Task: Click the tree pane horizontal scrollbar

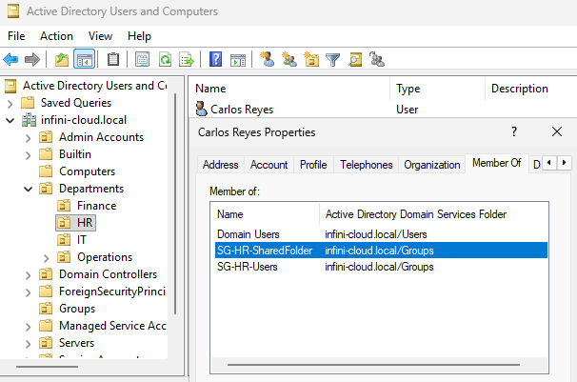Action: [47, 367]
